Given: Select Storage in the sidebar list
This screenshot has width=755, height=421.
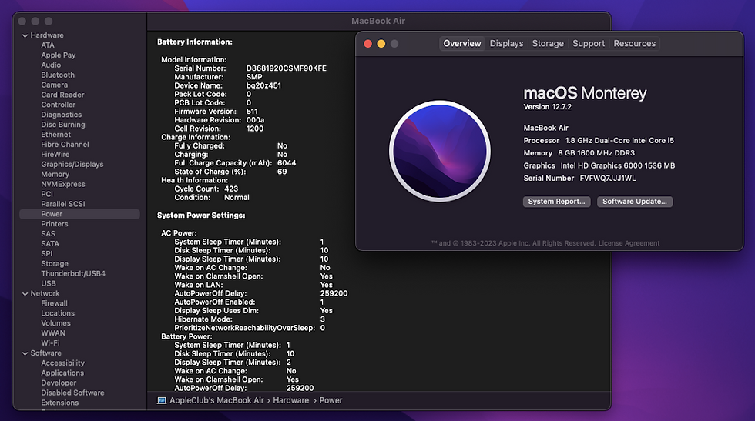Looking at the screenshot, I should (x=55, y=264).
